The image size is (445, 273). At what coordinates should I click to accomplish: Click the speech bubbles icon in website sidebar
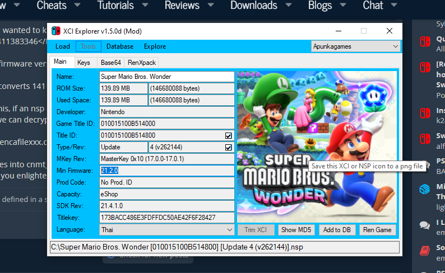click(425, 225)
